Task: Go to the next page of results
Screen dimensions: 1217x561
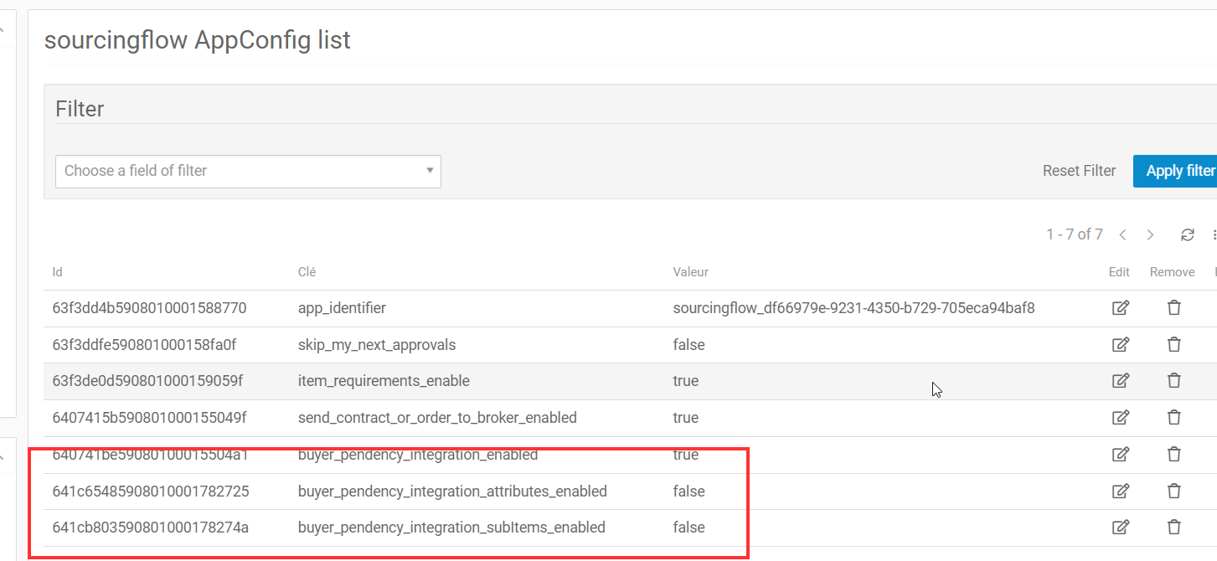Action: pyautogui.click(x=1150, y=234)
